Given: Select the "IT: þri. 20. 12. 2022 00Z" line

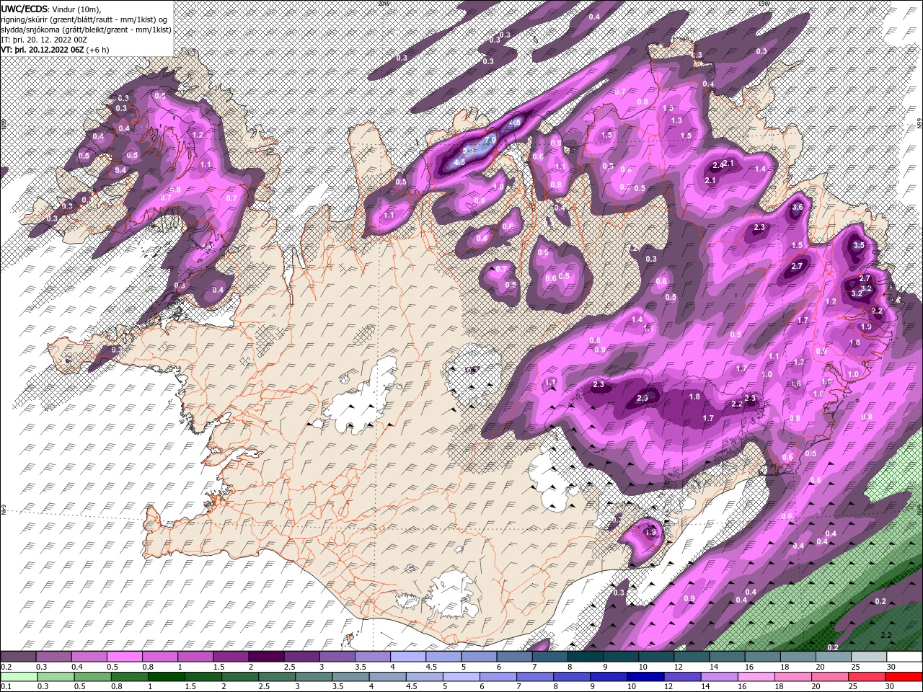Looking at the screenshot, I should [x=45, y=39].
